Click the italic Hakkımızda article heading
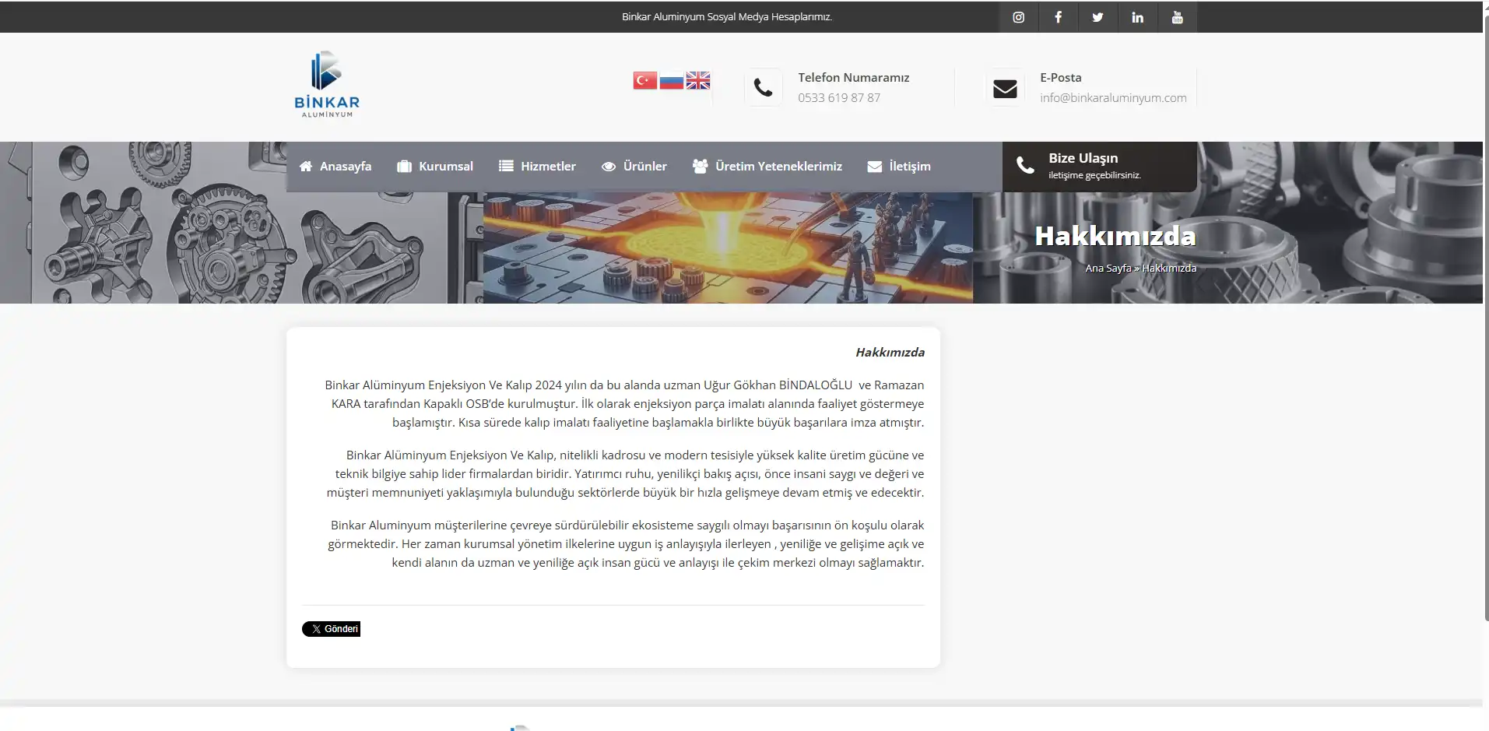1489x731 pixels. click(x=890, y=352)
